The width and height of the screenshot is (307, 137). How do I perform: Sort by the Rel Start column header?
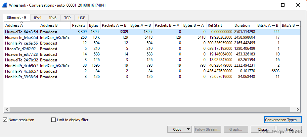click(219, 25)
